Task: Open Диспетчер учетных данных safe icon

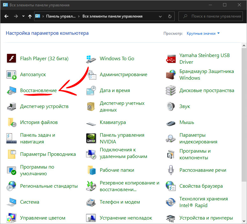Action: [91, 106]
